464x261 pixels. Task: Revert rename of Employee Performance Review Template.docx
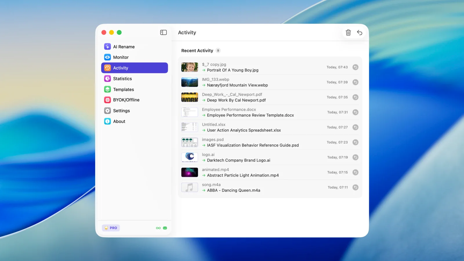[x=355, y=112]
